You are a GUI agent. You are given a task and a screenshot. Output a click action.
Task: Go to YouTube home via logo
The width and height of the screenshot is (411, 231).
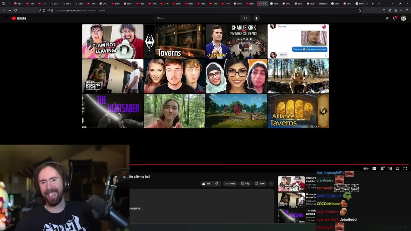click(19, 18)
